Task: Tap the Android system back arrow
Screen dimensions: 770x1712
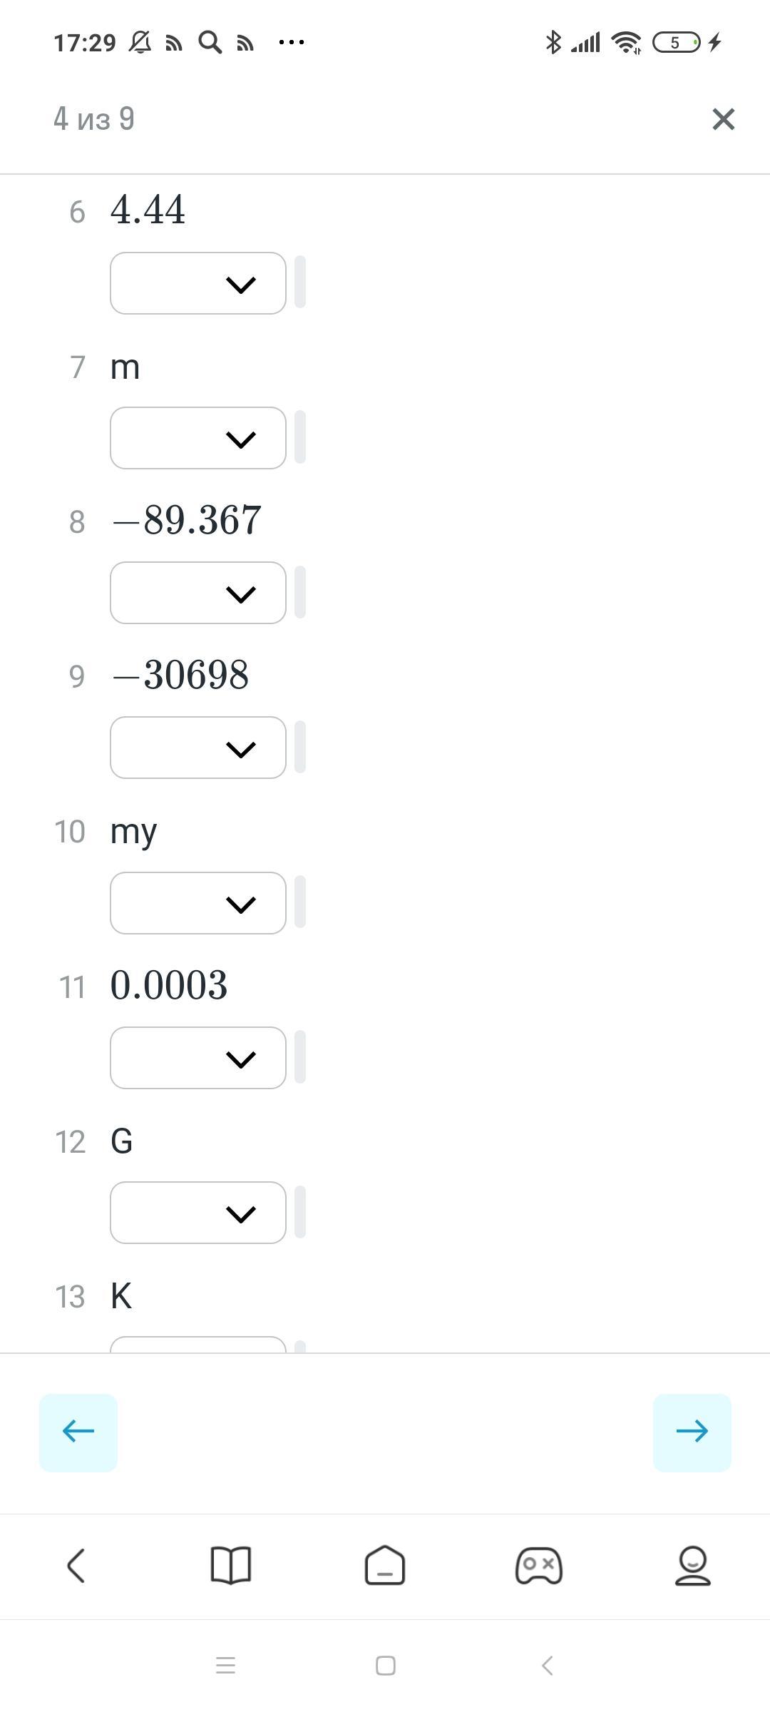Action: [548, 1666]
